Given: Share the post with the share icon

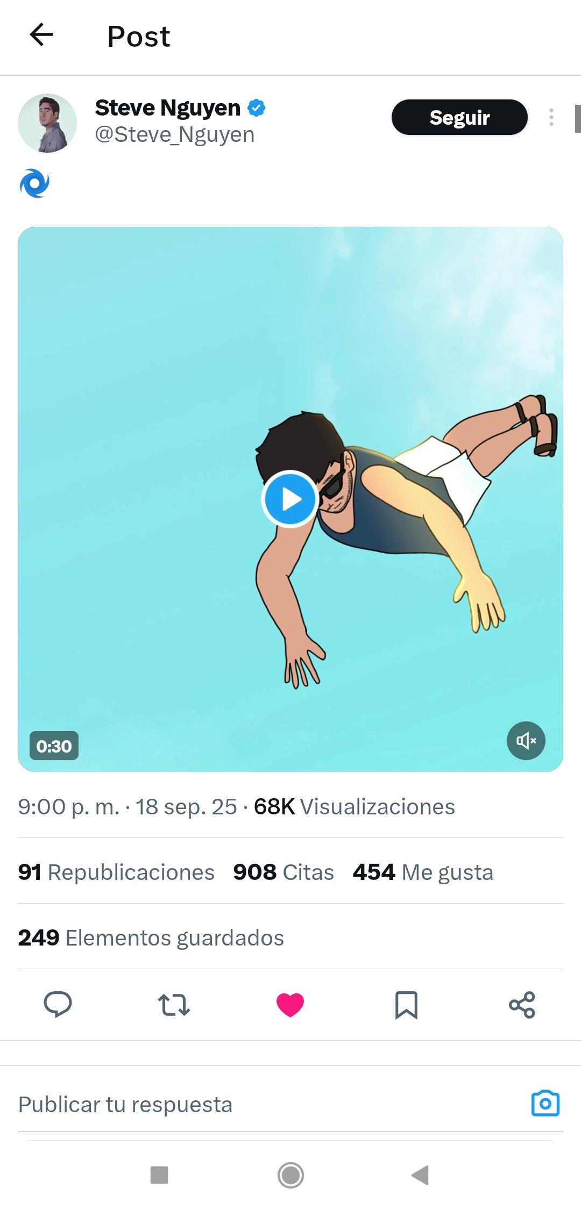Looking at the screenshot, I should pos(522,1004).
